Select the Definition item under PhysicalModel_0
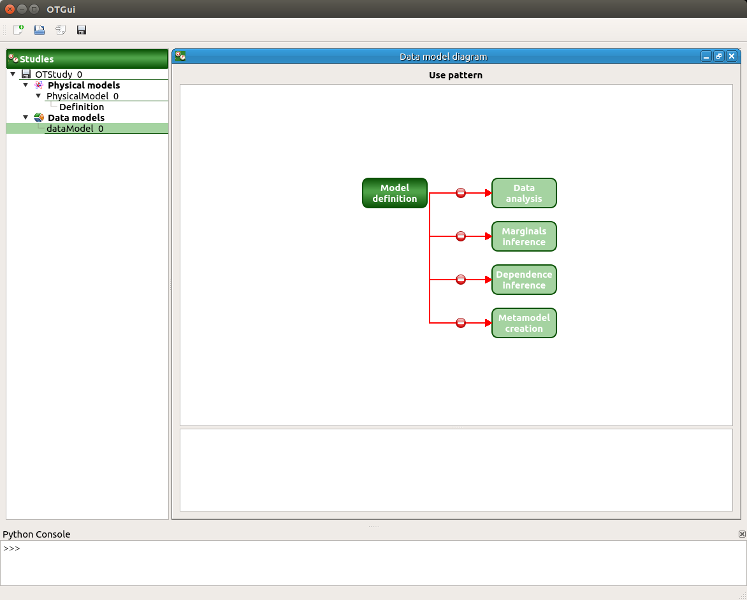 pos(82,106)
